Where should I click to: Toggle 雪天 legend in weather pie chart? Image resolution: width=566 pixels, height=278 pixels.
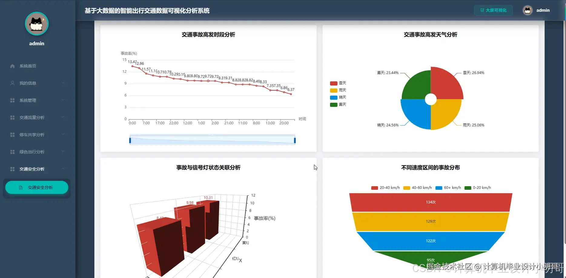pyautogui.click(x=338, y=83)
